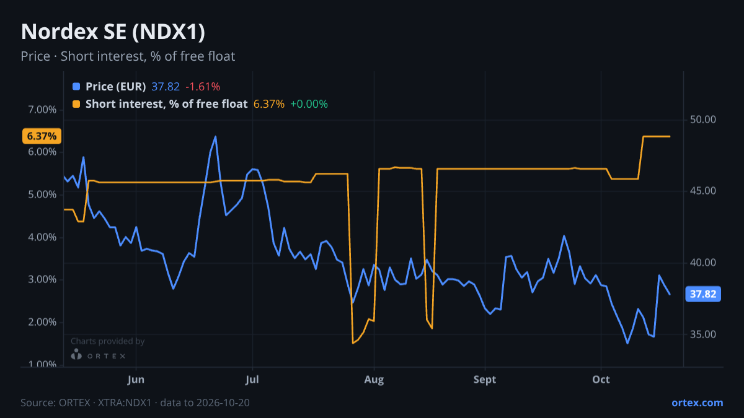Click the 40.00 right axis label
This screenshot has width=744, height=418.
tap(703, 263)
